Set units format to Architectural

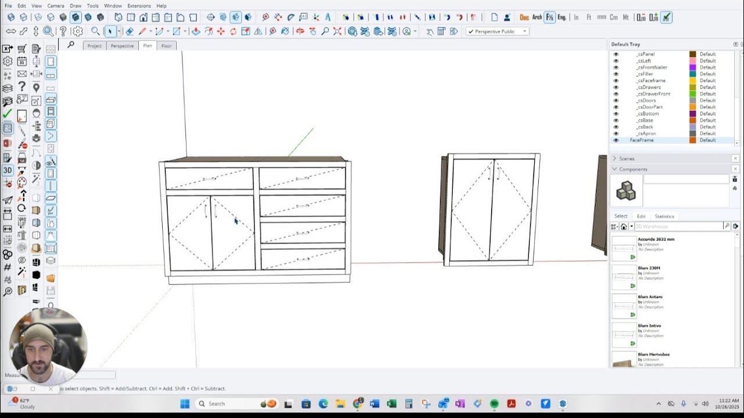click(537, 17)
